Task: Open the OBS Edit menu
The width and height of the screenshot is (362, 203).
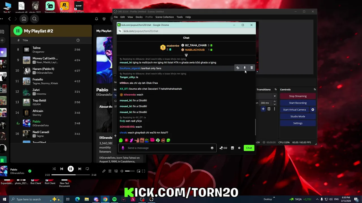Action: tap(122, 17)
